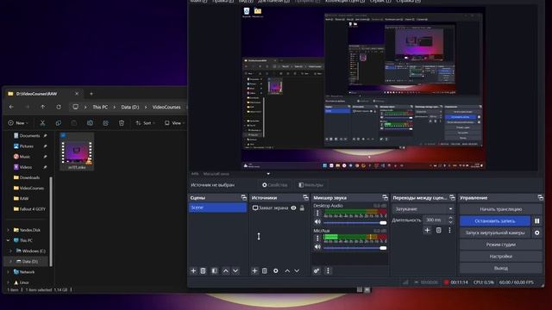Expand Yandex.Disk in navigation tree
This screenshot has width=552, height=310.
click(9, 230)
